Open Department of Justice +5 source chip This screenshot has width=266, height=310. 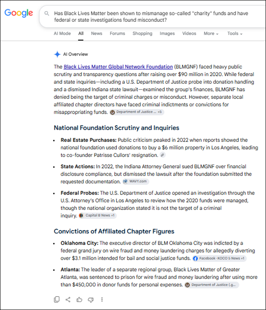coord(137,112)
